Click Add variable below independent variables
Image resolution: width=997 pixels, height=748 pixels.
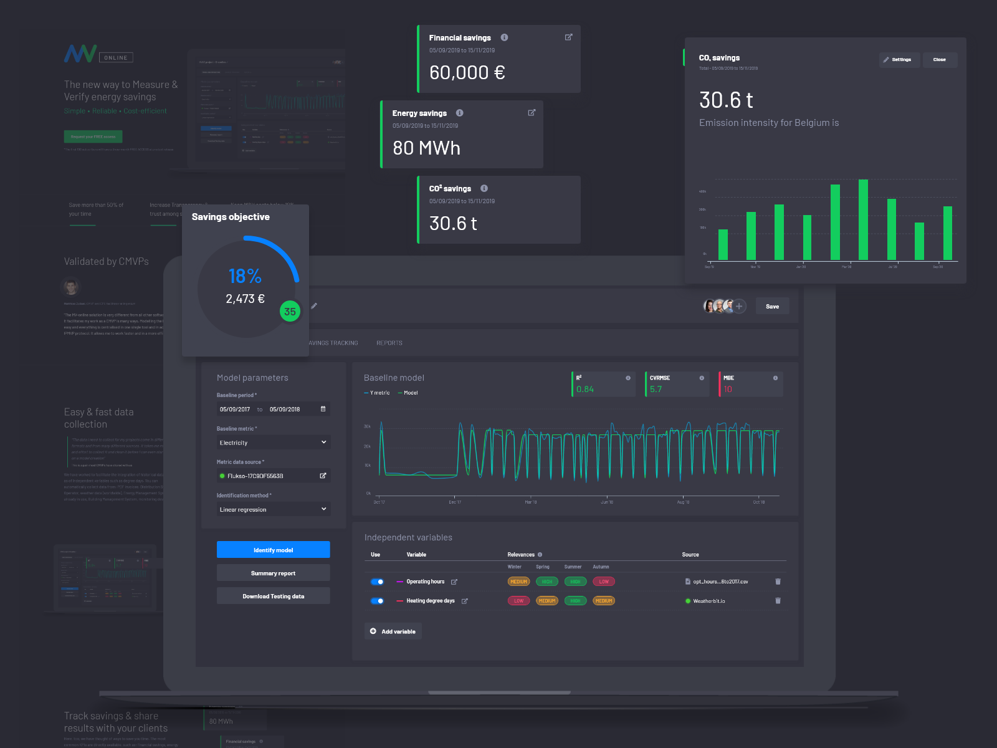(x=393, y=631)
